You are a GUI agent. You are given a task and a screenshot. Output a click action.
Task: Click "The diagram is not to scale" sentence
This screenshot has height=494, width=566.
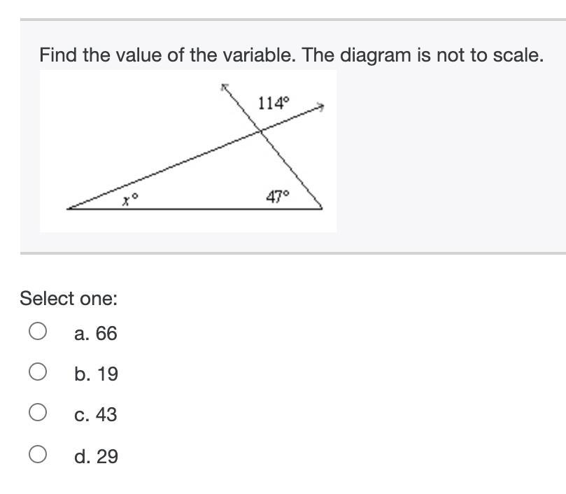[x=423, y=55]
